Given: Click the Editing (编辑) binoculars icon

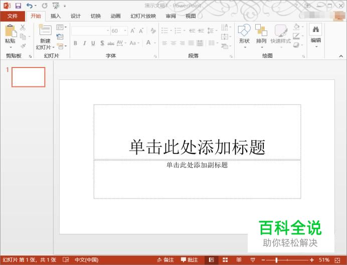Looking at the screenshot, I should [x=316, y=30].
